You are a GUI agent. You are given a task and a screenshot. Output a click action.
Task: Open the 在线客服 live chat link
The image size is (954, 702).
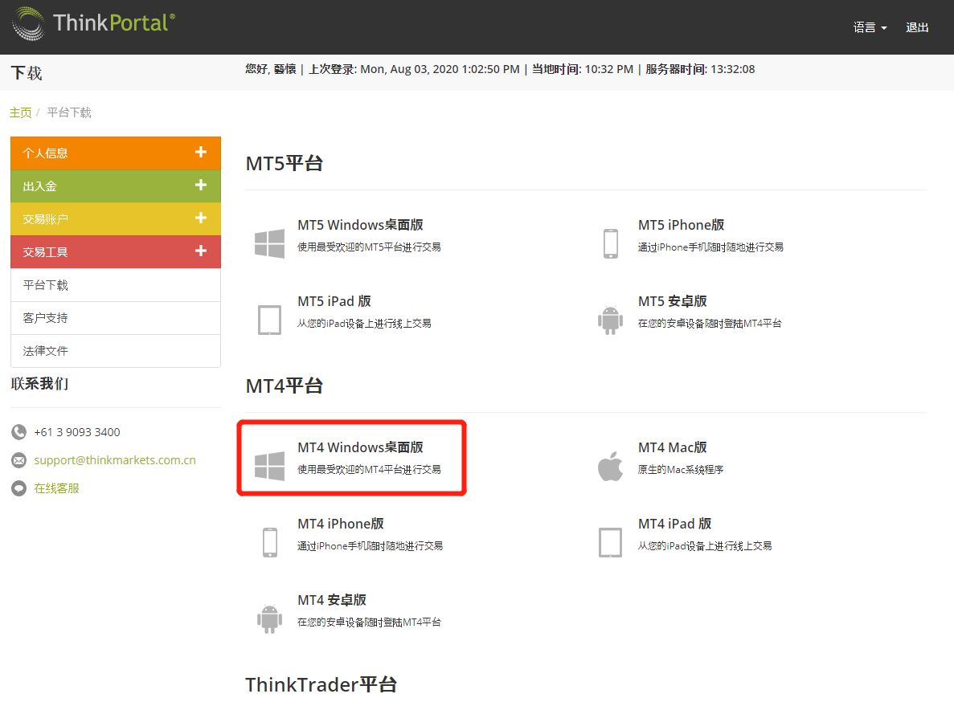pos(56,488)
